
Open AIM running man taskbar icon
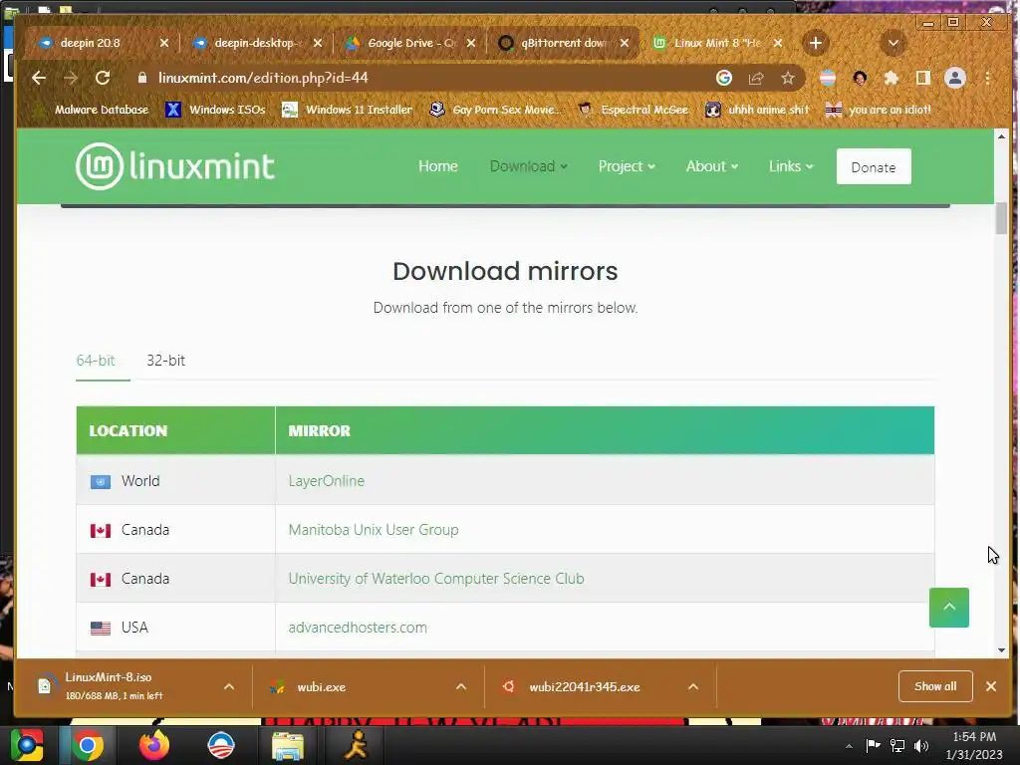356,745
